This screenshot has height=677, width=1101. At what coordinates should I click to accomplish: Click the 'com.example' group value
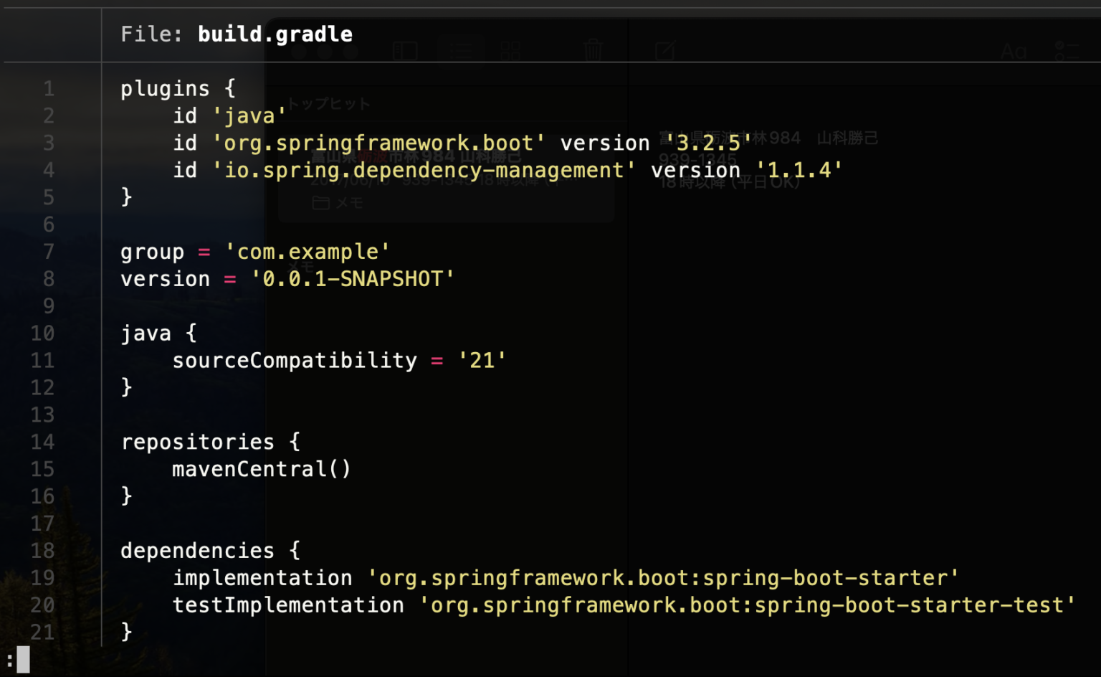point(308,252)
